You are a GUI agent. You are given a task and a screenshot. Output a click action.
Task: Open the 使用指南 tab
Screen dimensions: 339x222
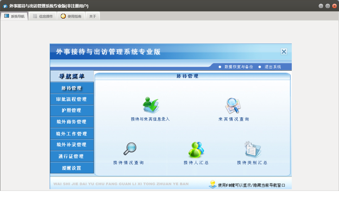[x=71, y=16]
